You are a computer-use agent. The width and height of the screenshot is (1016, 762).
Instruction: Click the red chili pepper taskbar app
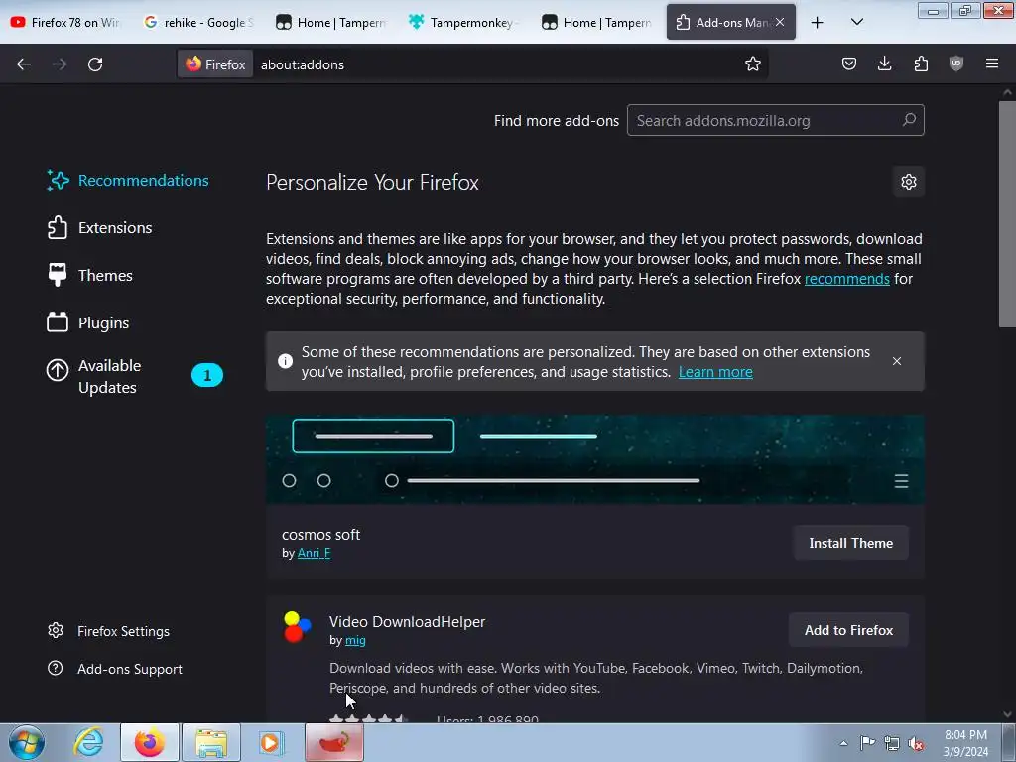click(x=334, y=742)
